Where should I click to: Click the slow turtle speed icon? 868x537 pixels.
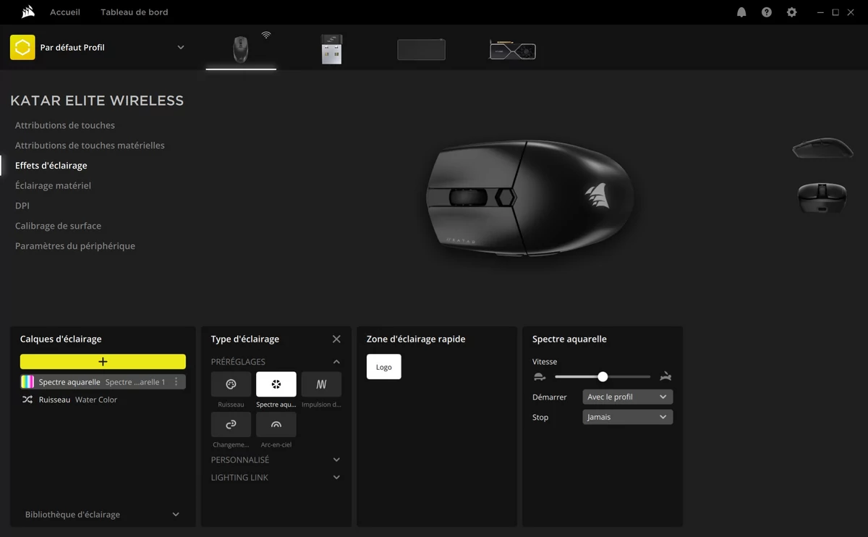point(540,376)
